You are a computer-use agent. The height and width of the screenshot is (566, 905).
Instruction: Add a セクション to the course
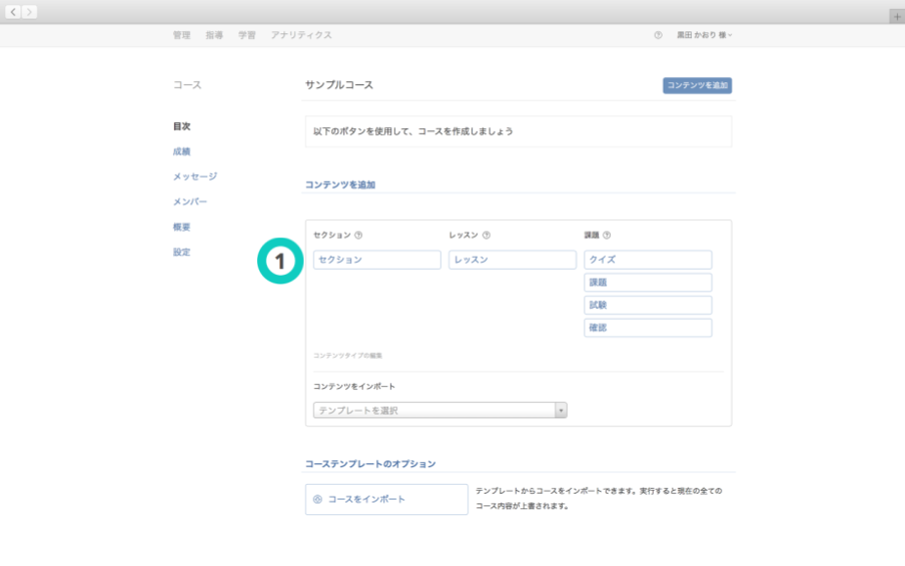(x=377, y=260)
